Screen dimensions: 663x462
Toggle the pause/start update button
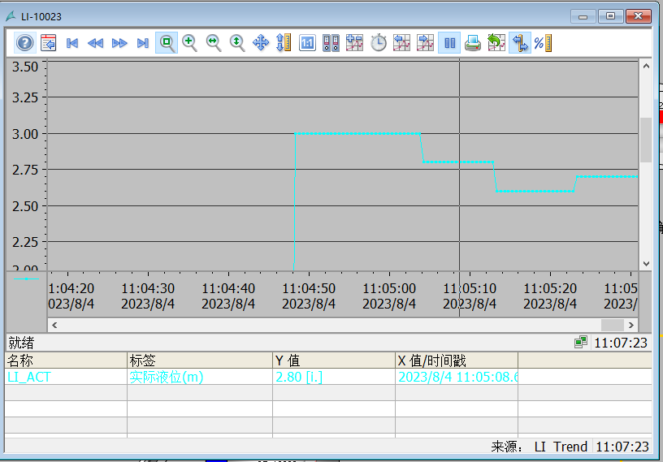tap(448, 43)
